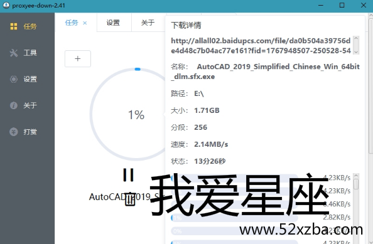Click down arrow of URL box scrollbar
Viewport: 373px width, 244px height.
pos(356,52)
